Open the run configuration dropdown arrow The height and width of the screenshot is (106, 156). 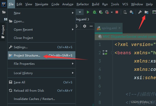80,12
